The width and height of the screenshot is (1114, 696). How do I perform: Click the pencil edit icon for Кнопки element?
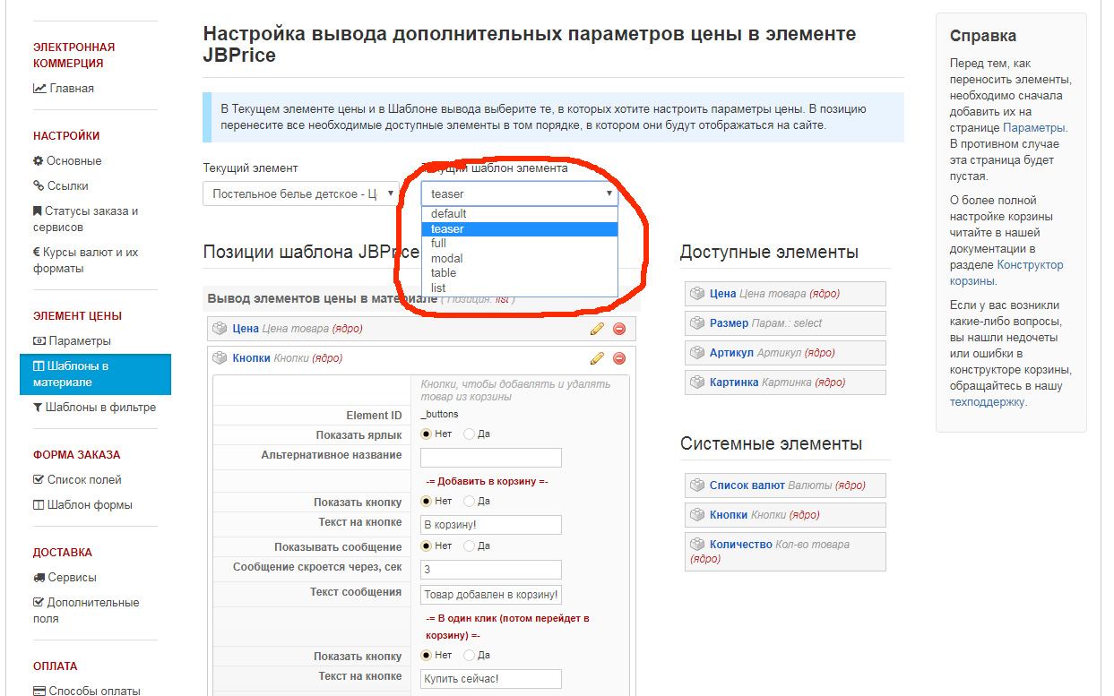point(597,358)
